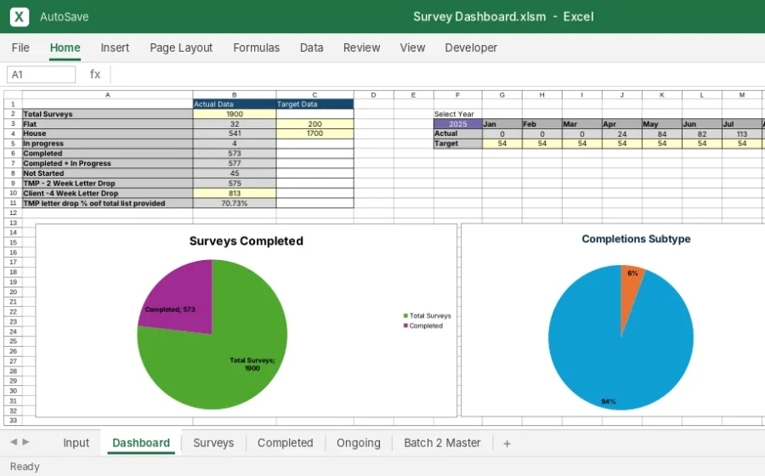Open the Developer ribbon tab
This screenshot has height=476, width=765.
pyautogui.click(x=471, y=48)
